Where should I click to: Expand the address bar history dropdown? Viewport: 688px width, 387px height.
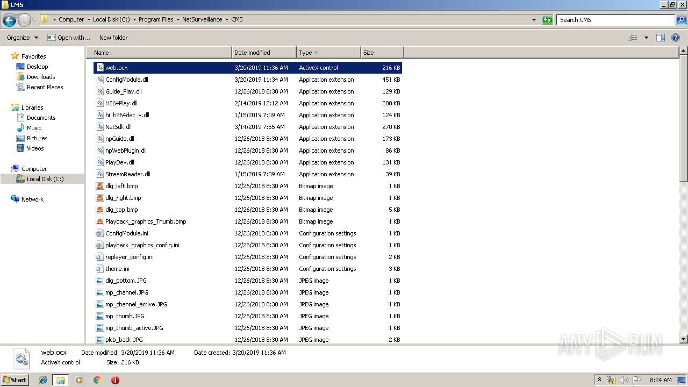pyautogui.click(x=534, y=20)
